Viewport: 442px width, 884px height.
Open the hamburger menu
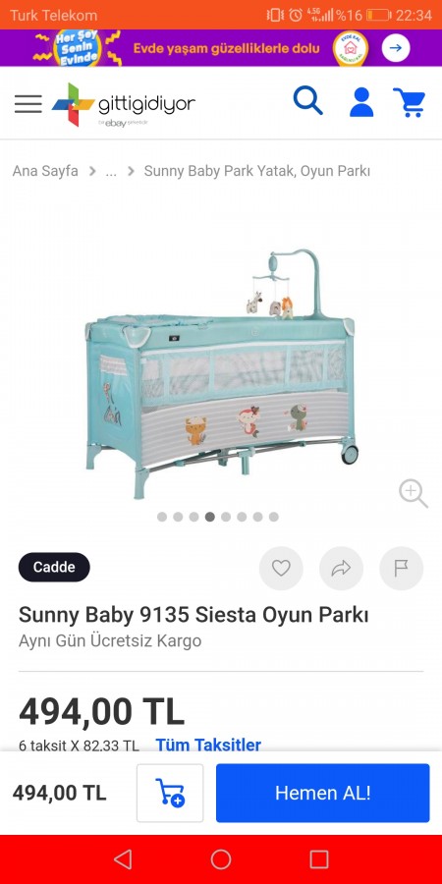pos(28,104)
